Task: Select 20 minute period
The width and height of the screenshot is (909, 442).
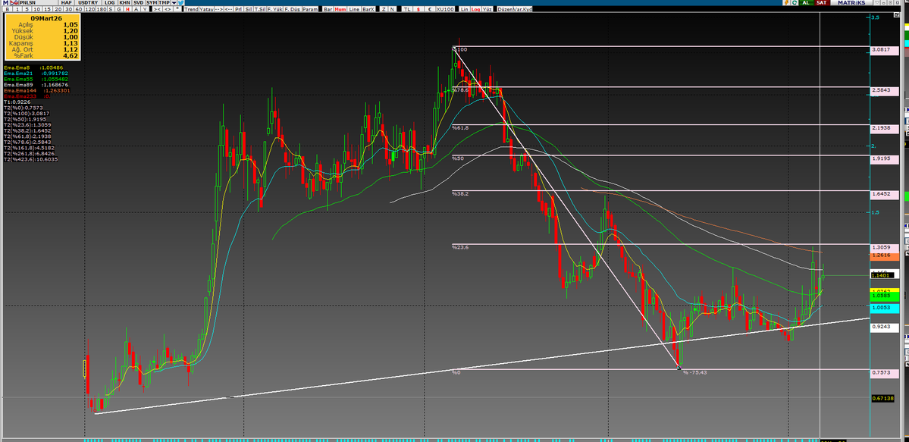Action: [58, 9]
